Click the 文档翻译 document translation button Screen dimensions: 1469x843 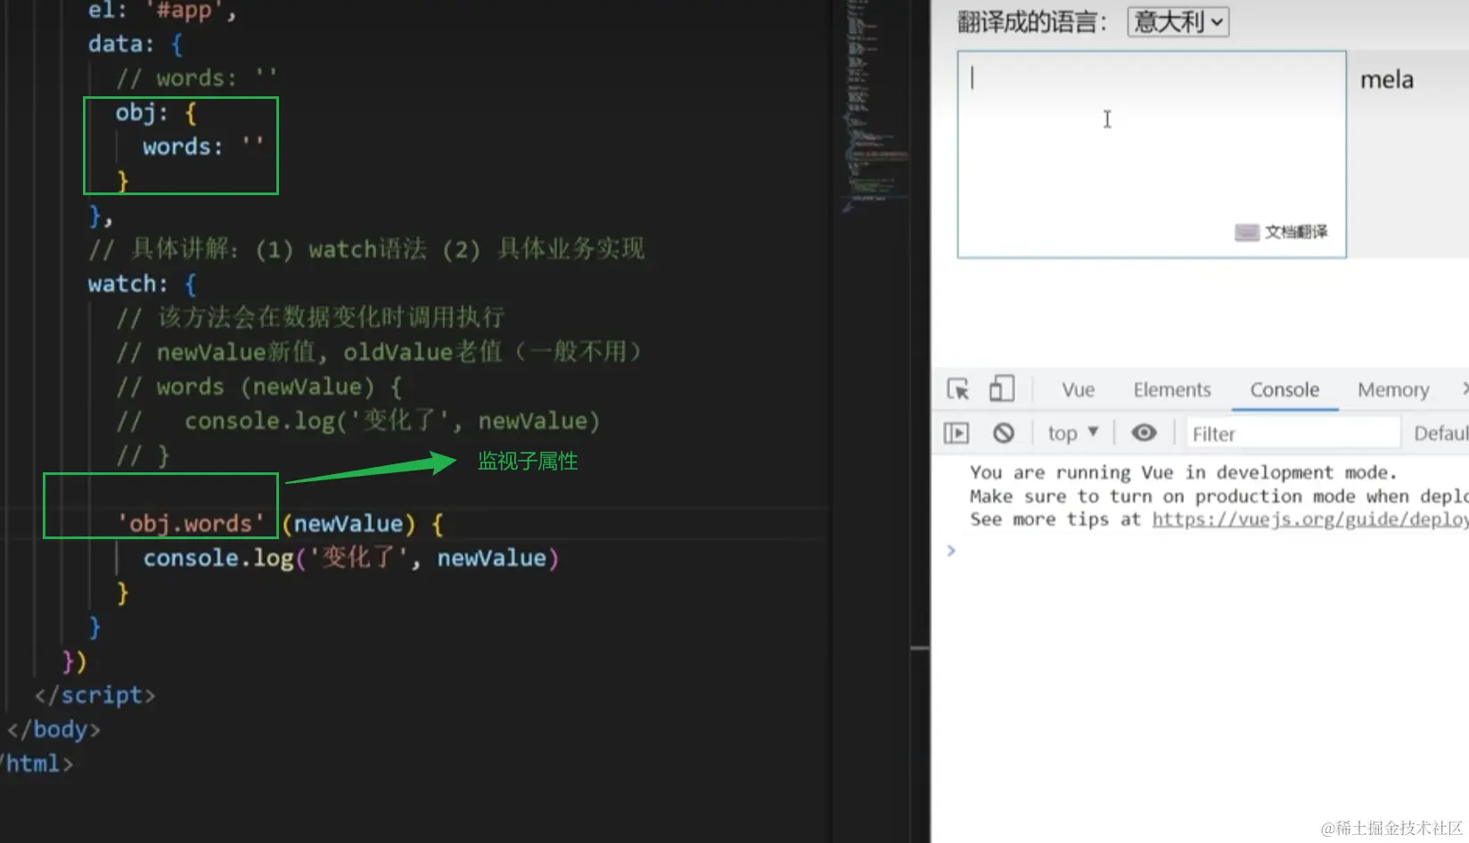[x=1281, y=232]
